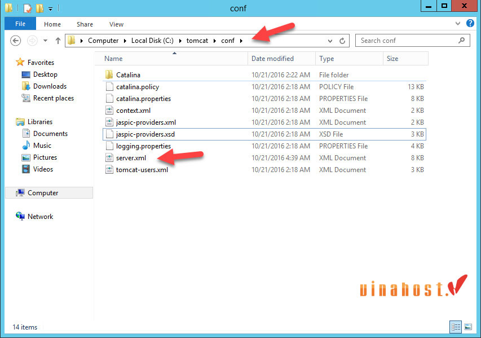Go up one folder level
Screen dimensions: 481x338
pos(58,41)
